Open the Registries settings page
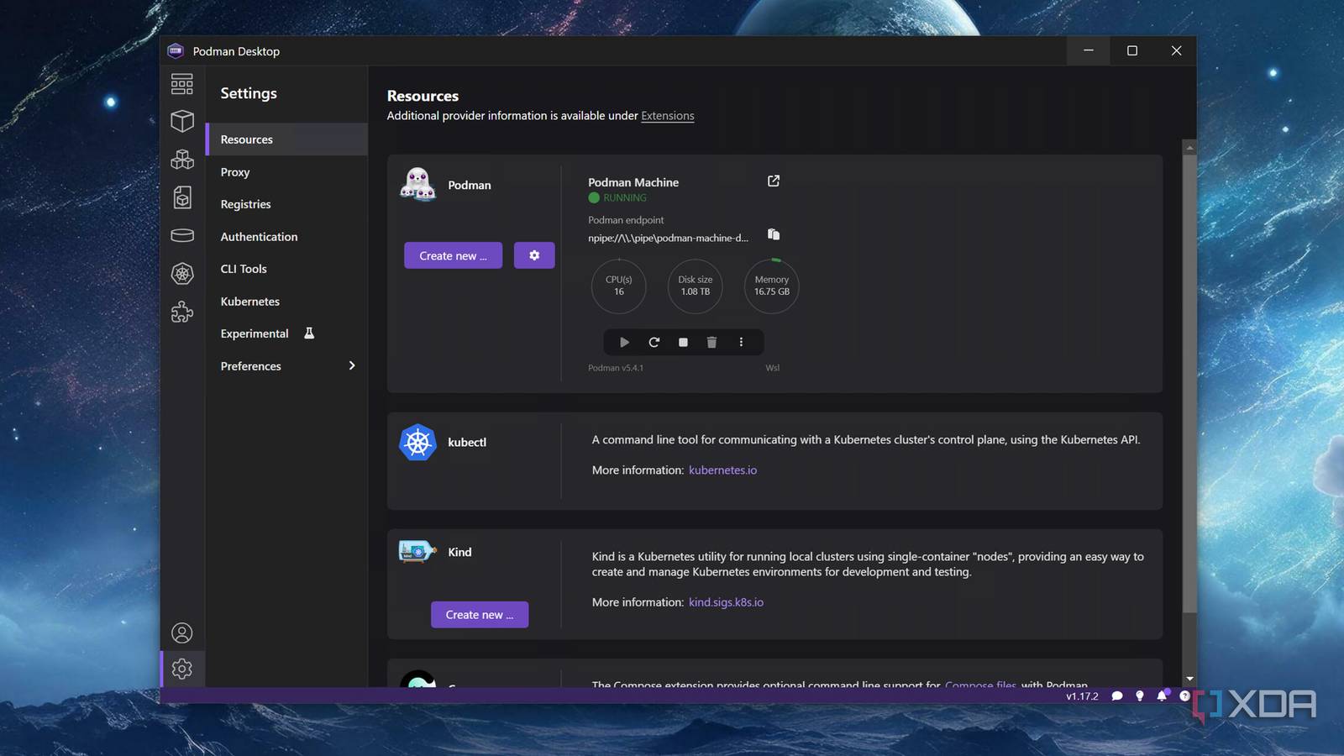The height and width of the screenshot is (756, 1344). coord(245,203)
